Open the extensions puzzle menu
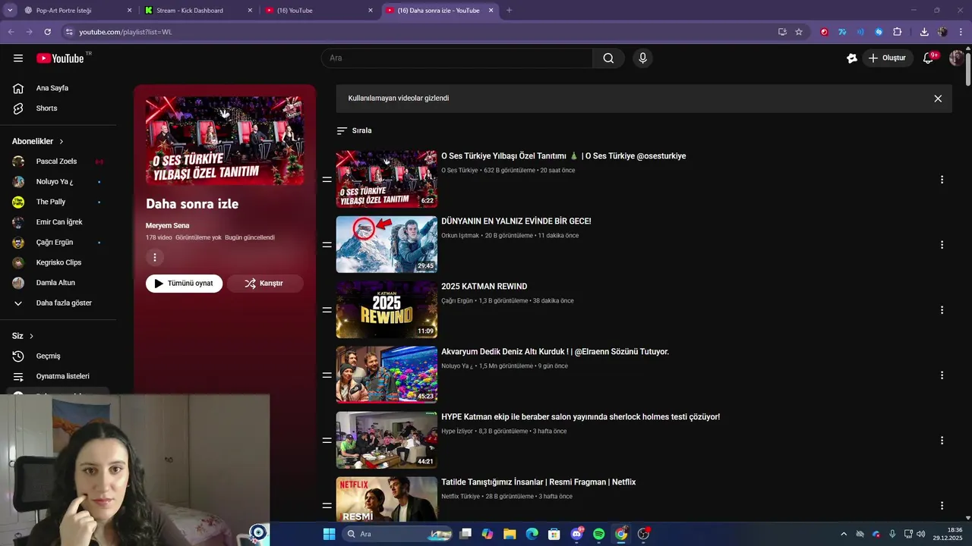Viewport: 972px width, 546px height. 897,32
